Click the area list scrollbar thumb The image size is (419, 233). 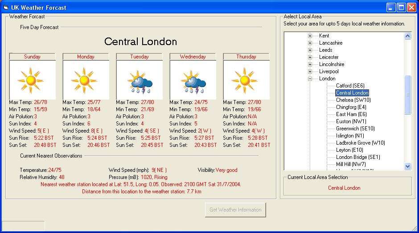click(407, 95)
